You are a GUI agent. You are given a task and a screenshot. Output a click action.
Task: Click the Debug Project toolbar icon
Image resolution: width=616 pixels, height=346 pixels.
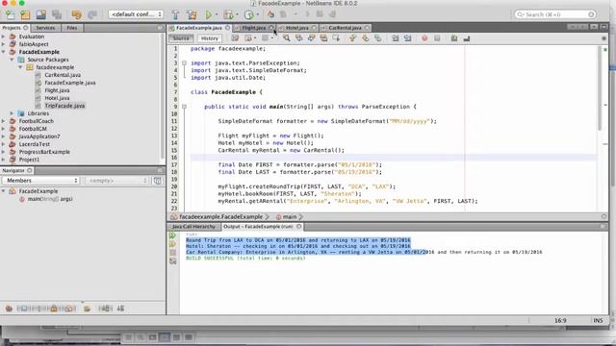228,15
